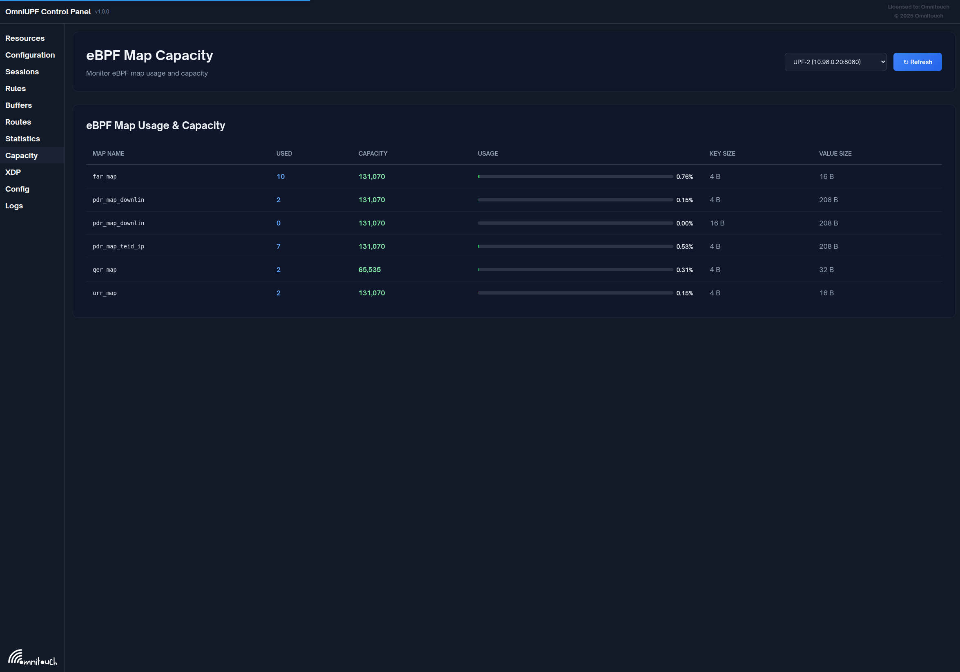Screen dimensions: 960x672
Task: Select the urr_map row name
Action: (x=105, y=293)
